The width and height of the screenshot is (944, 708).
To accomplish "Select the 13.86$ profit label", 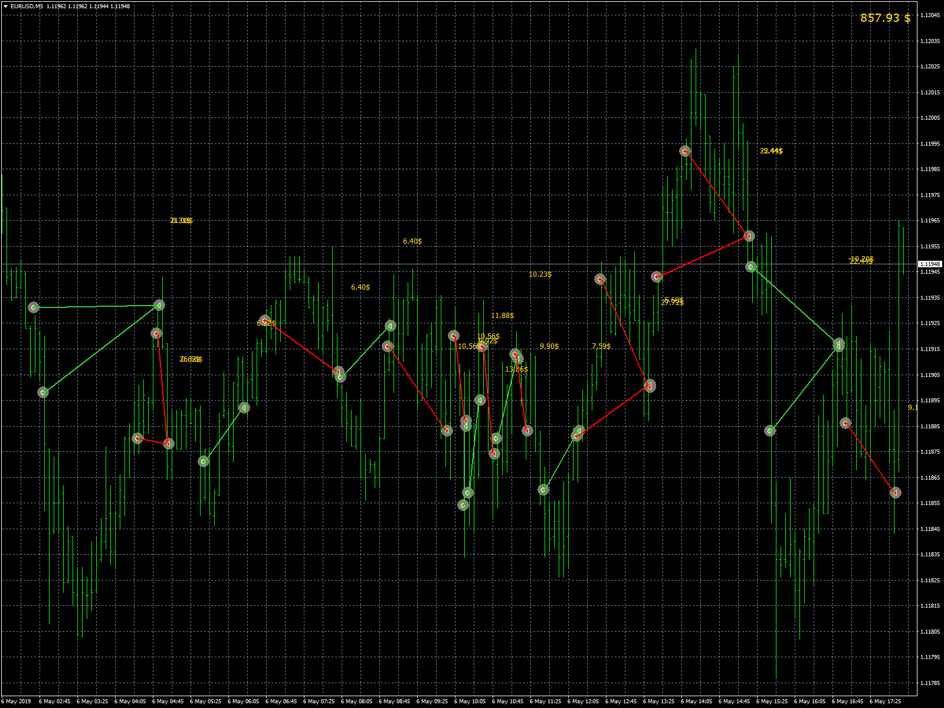I will 516,369.
